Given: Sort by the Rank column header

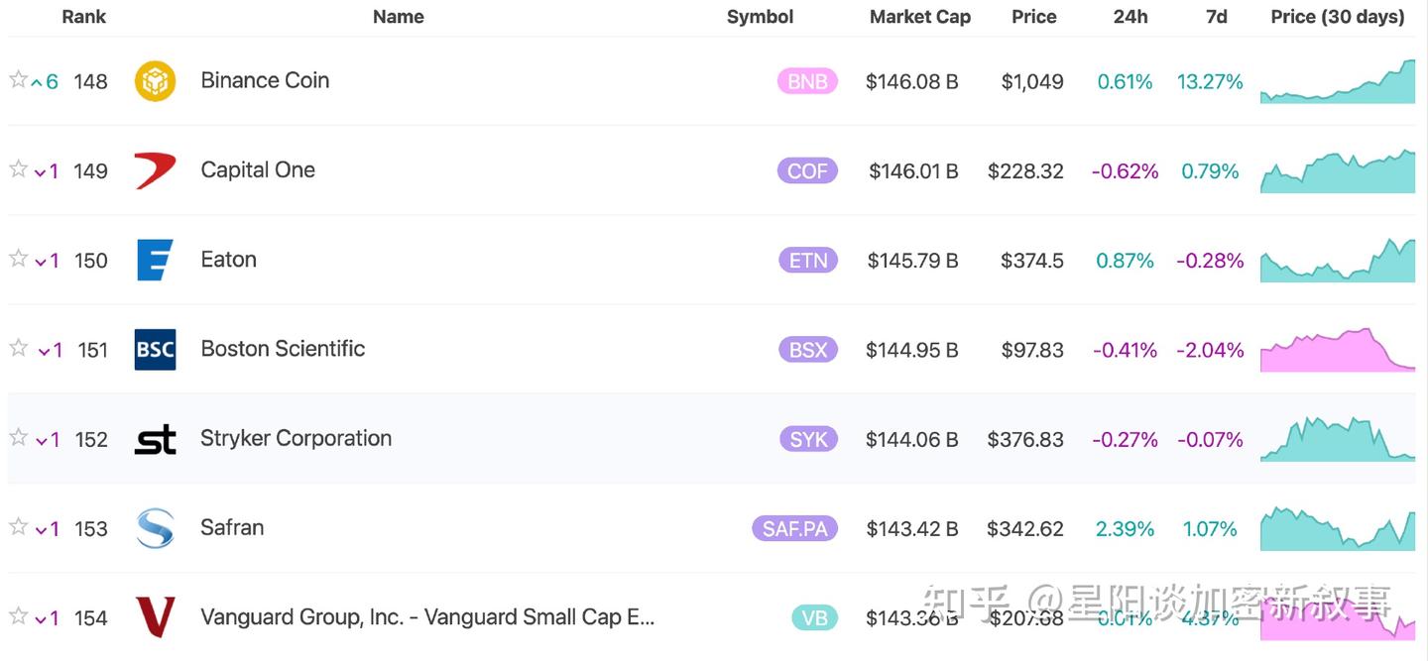Looking at the screenshot, I should [x=83, y=17].
